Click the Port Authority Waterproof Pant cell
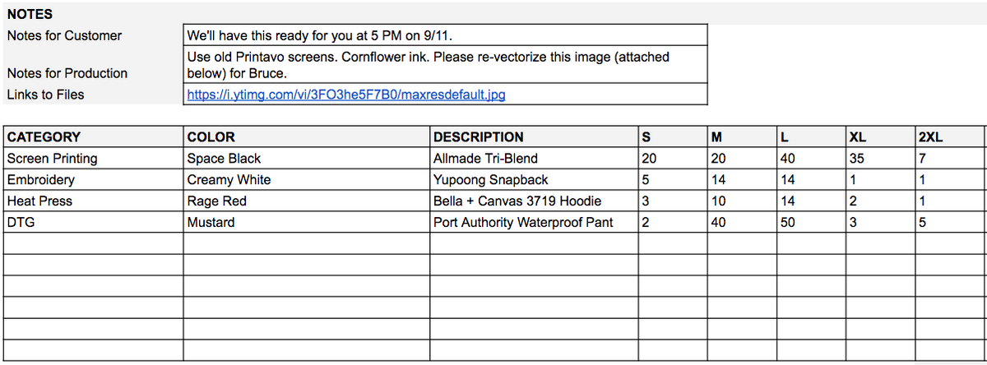The height and width of the screenshot is (365, 987). pyautogui.click(x=522, y=223)
